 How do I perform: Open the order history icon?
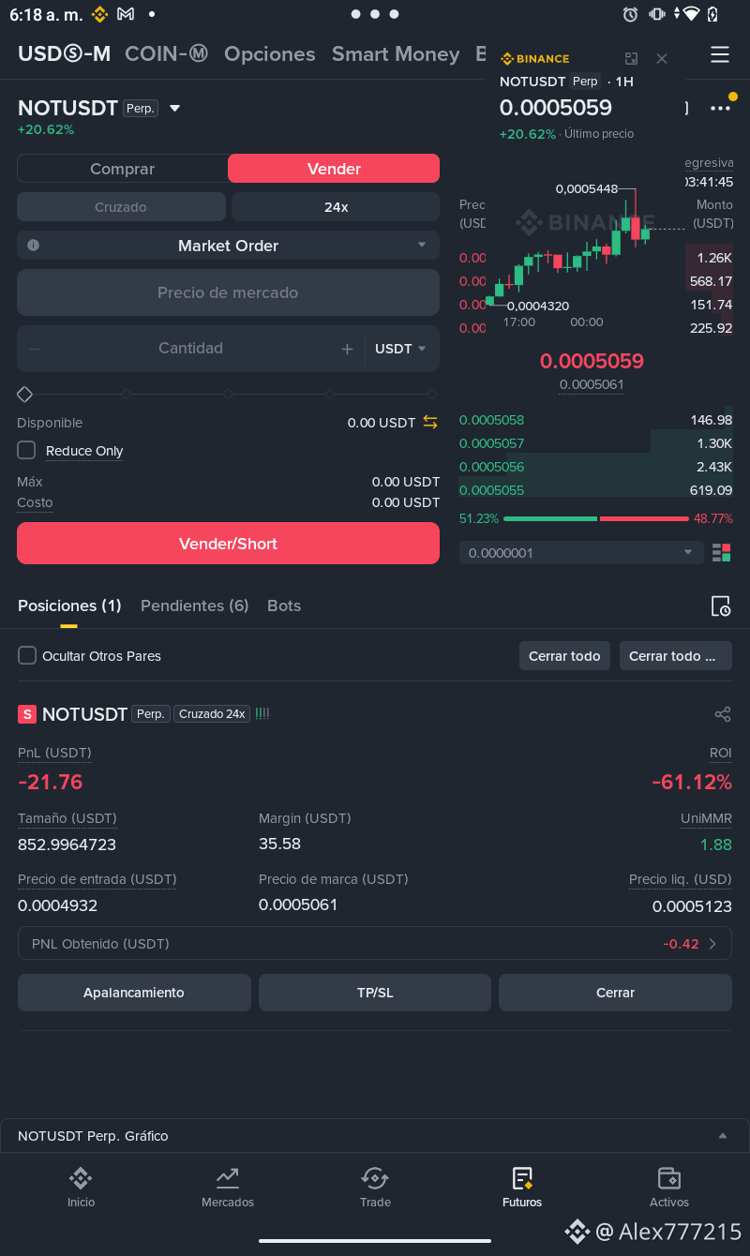tap(721, 606)
